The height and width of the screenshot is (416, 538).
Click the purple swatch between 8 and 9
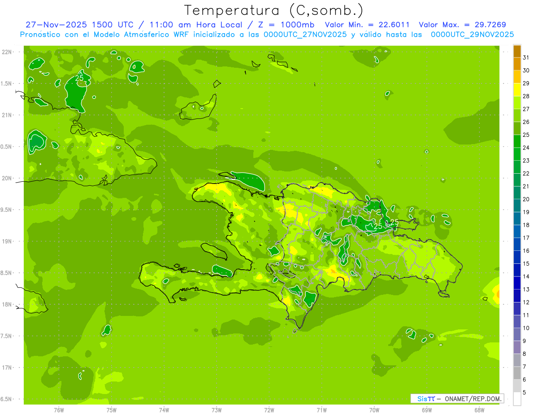tap(517, 347)
